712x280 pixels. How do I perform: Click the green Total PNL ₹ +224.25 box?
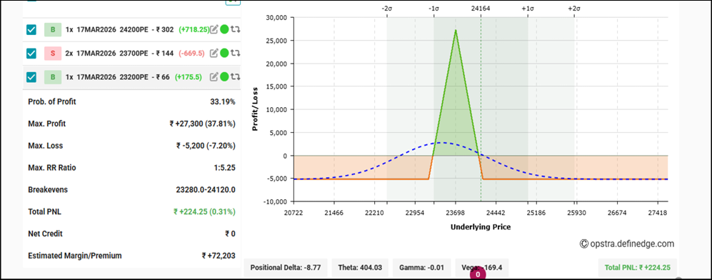pyautogui.click(x=638, y=268)
